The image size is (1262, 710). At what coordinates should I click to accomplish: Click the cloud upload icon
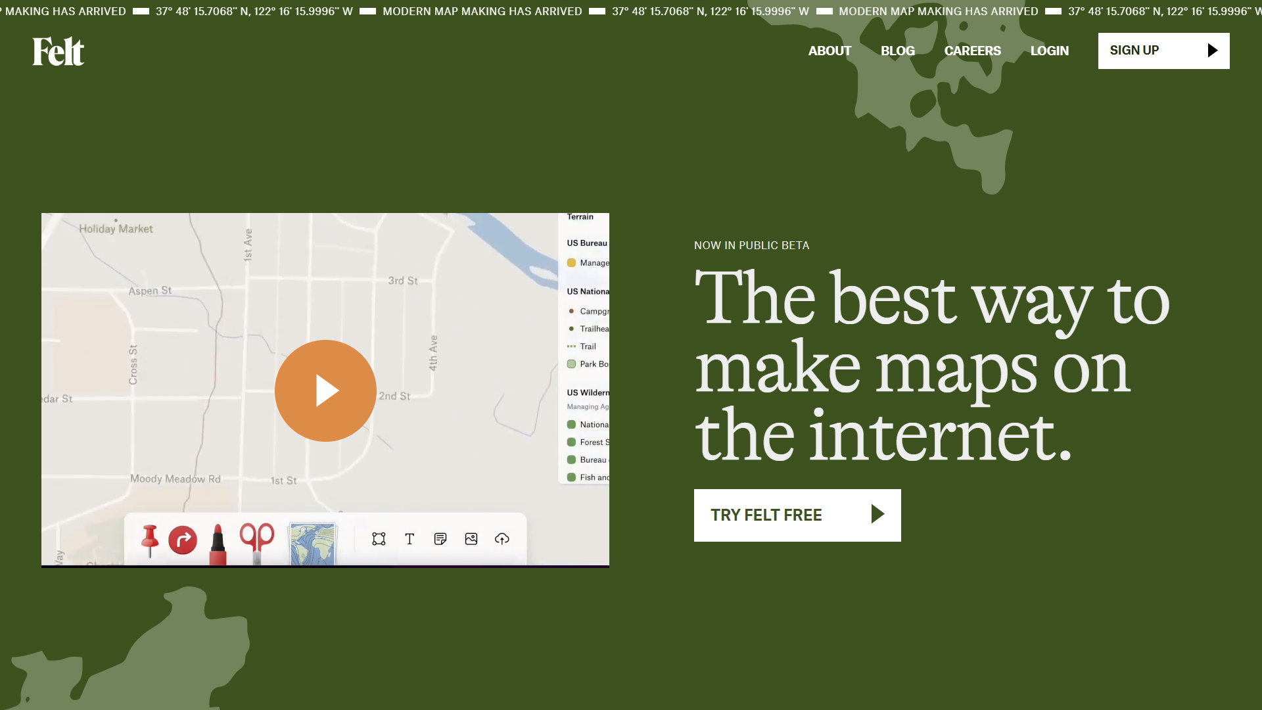click(x=502, y=539)
